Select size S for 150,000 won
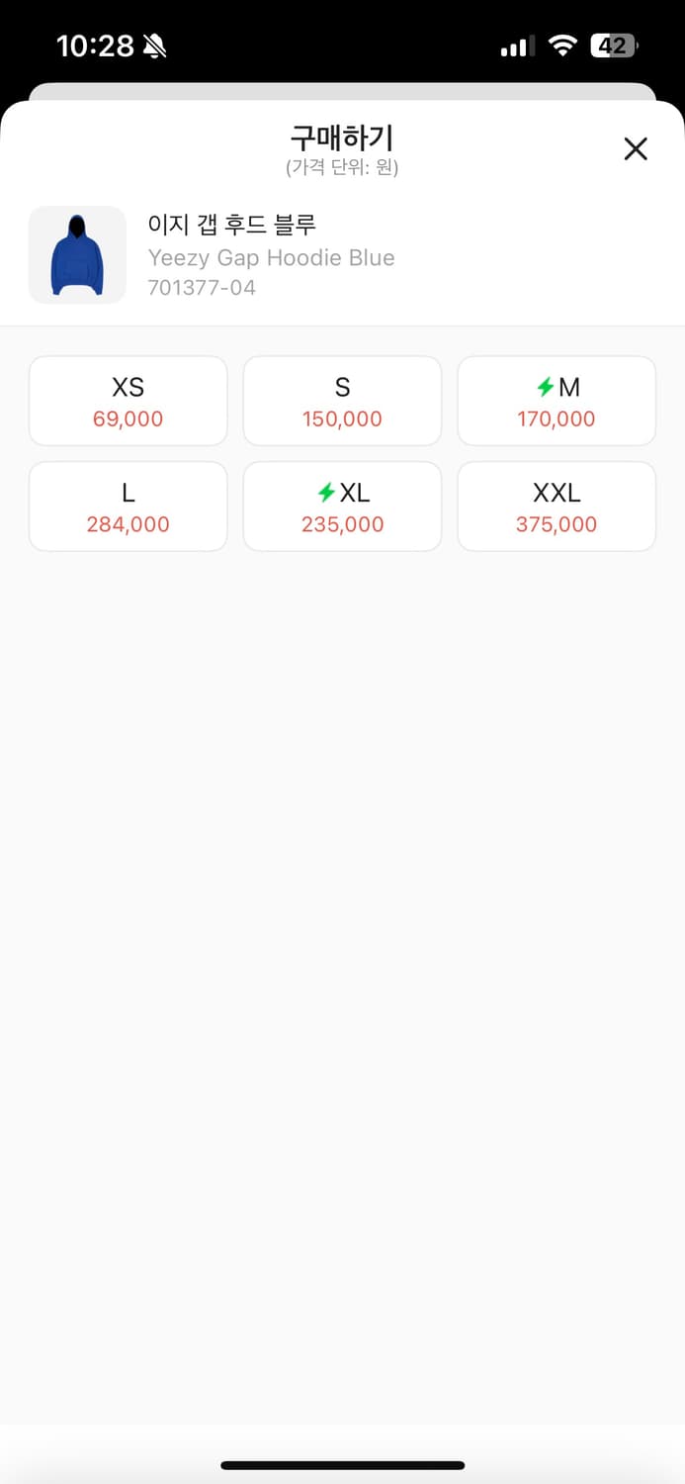Screen dimensions: 685x1484 (x=342, y=401)
